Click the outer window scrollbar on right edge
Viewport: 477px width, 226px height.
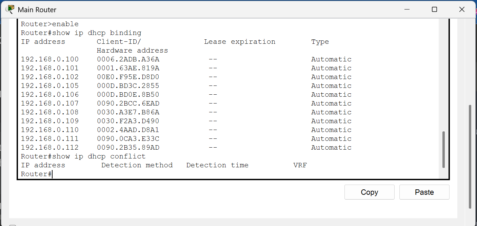[x=470, y=156]
